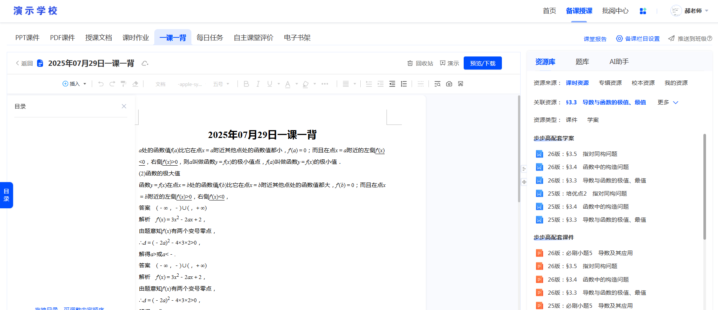The height and width of the screenshot is (310, 718).
Task: Click the camera screenshot icon
Action: 449,84
